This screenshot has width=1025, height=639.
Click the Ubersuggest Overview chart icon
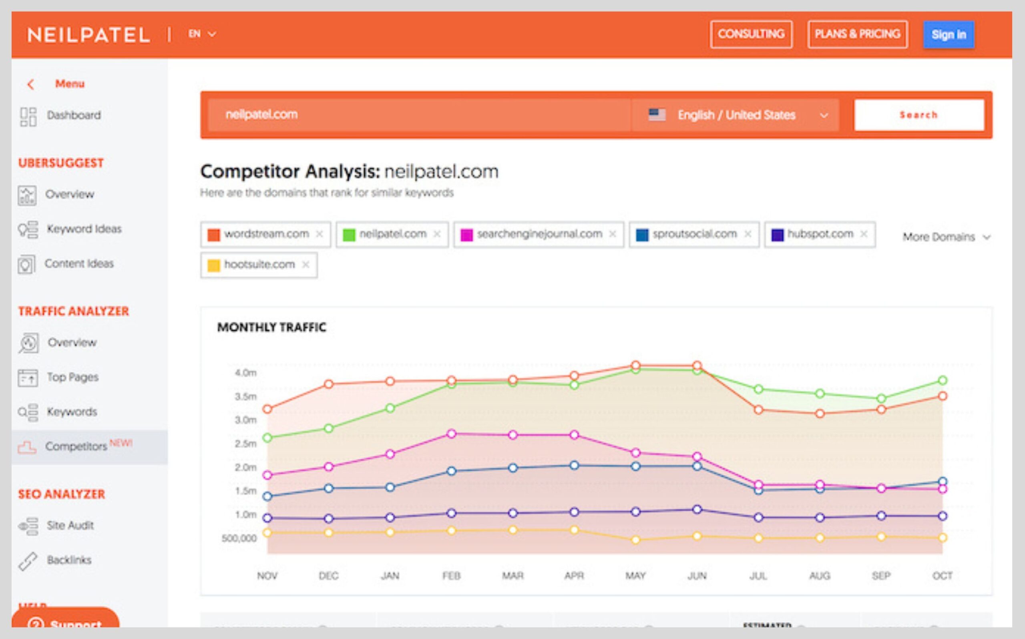(x=27, y=195)
